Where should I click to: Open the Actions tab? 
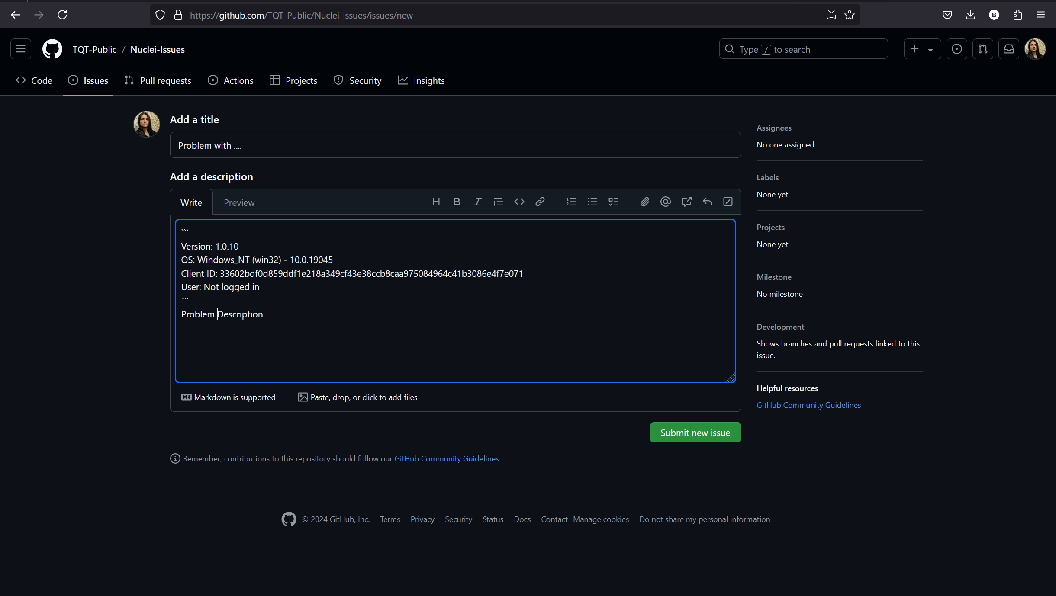tap(231, 80)
